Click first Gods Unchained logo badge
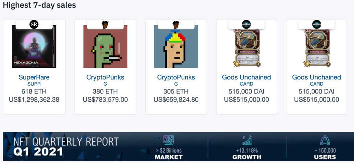The height and width of the screenshot is (163, 354). [x=246, y=24]
